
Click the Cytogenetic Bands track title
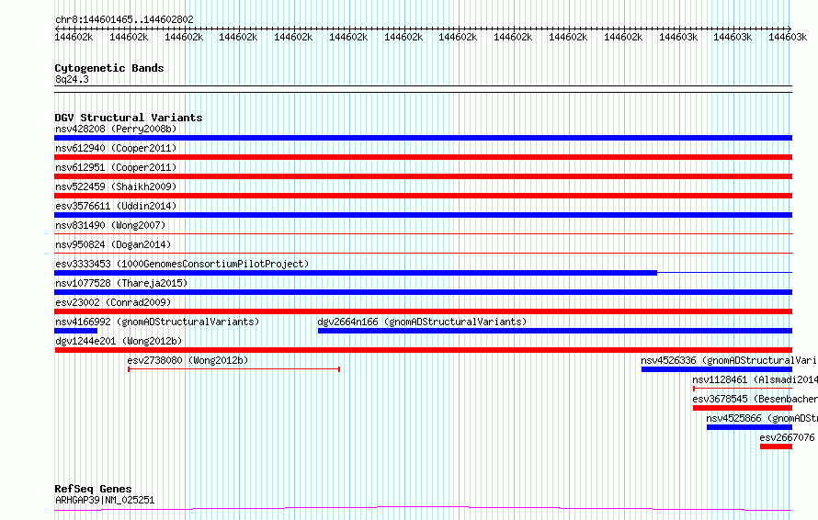coord(109,68)
